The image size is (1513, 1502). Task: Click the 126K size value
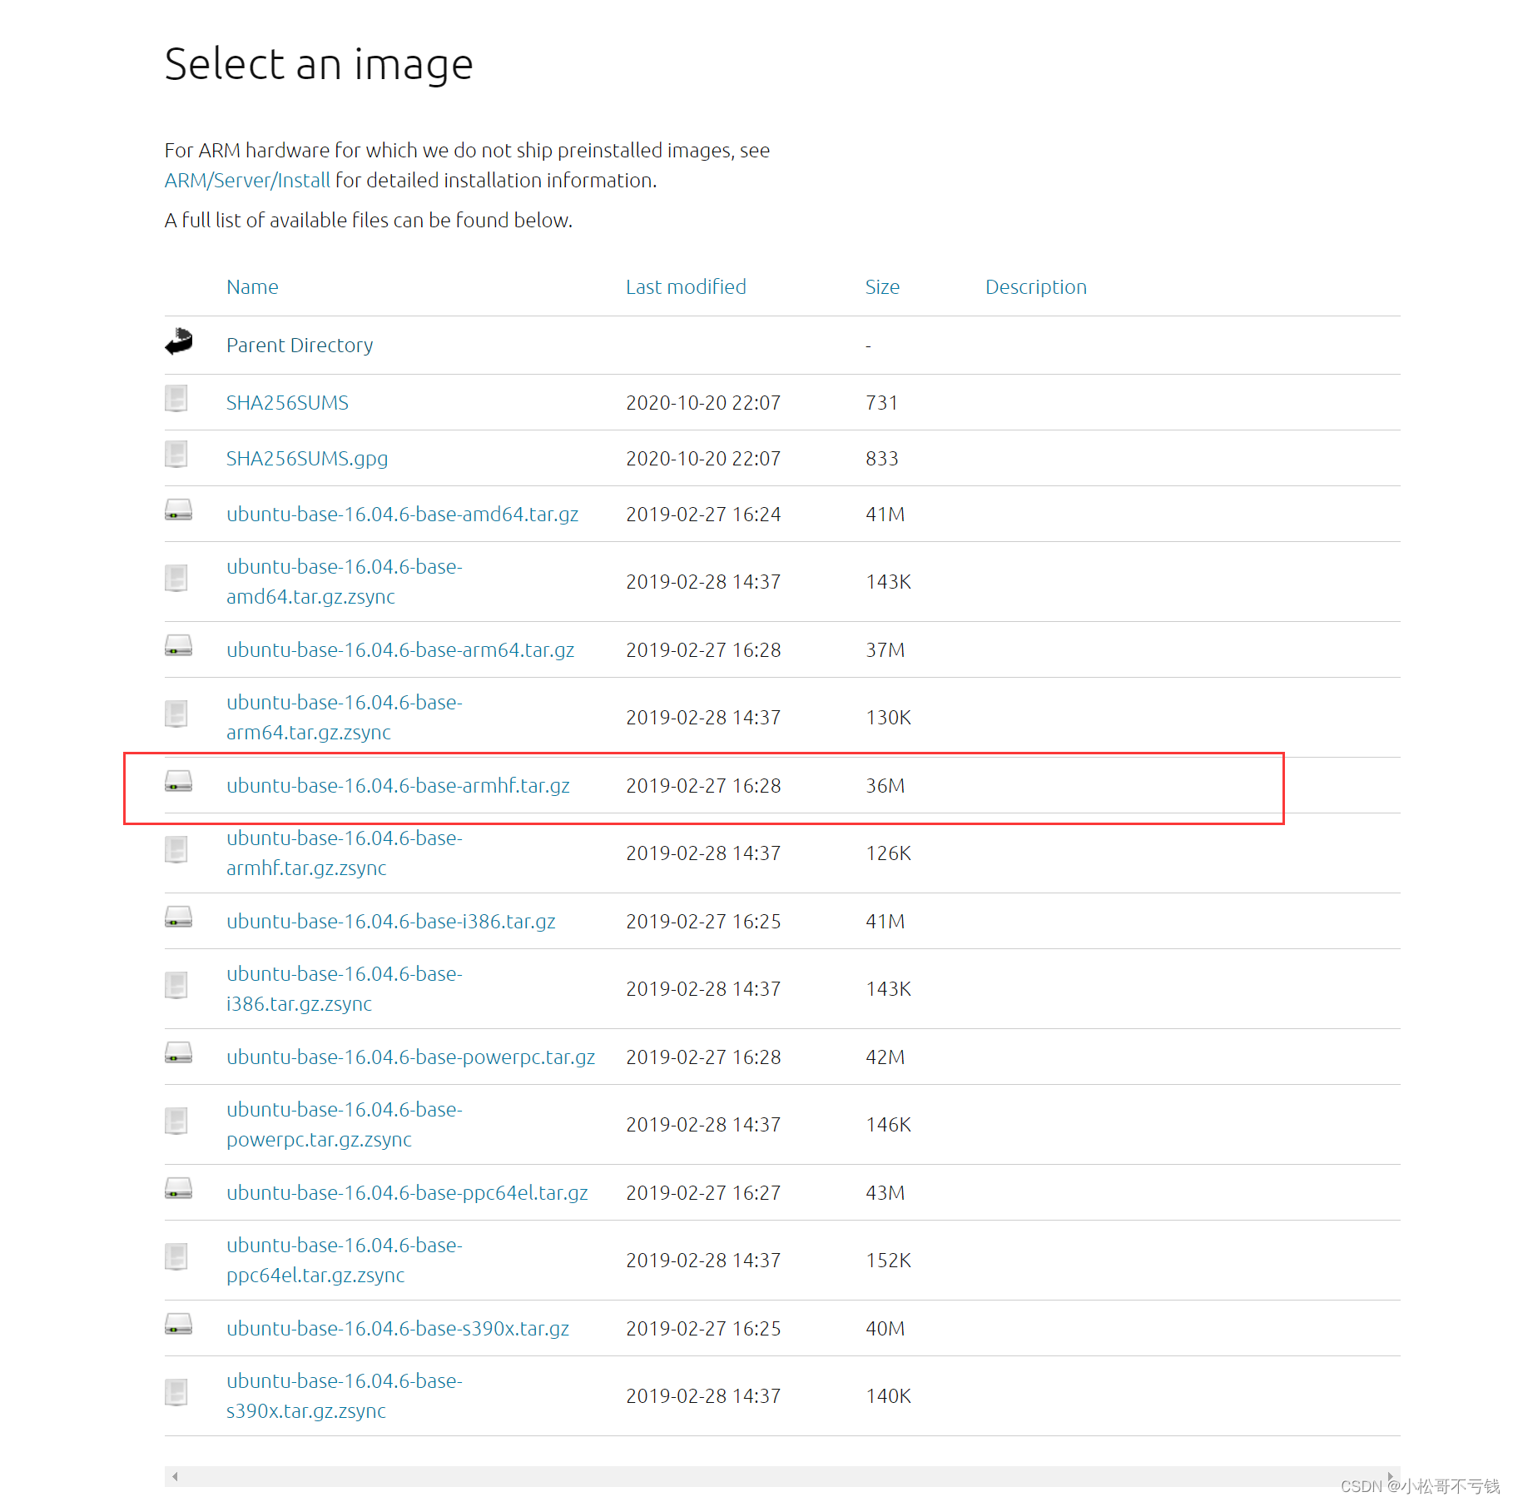pos(888,853)
